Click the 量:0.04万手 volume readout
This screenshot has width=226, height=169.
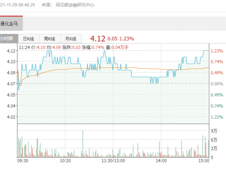click(118, 47)
